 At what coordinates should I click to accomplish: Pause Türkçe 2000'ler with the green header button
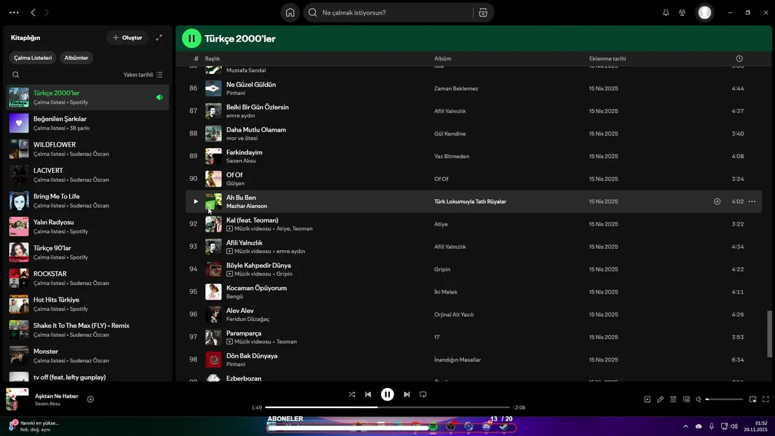pos(191,38)
